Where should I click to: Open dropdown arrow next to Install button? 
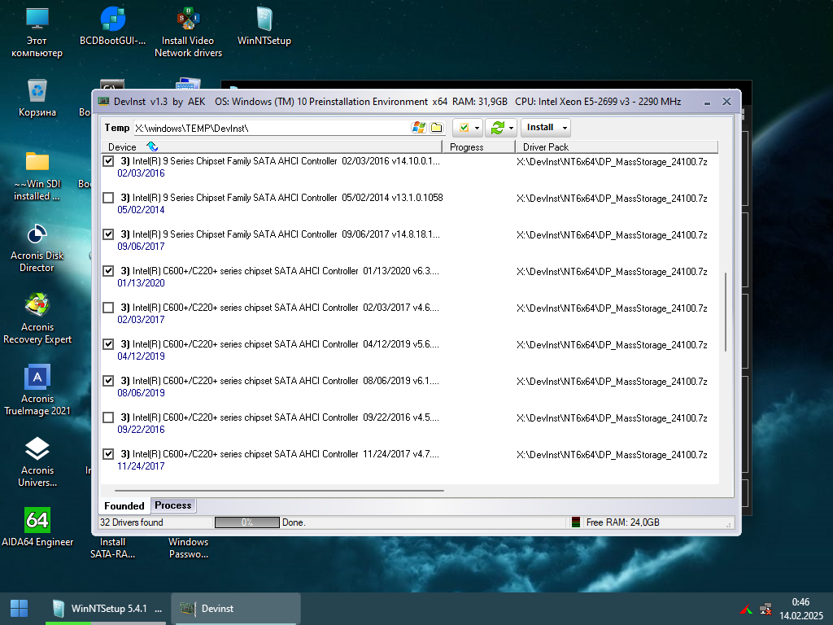pos(565,128)
